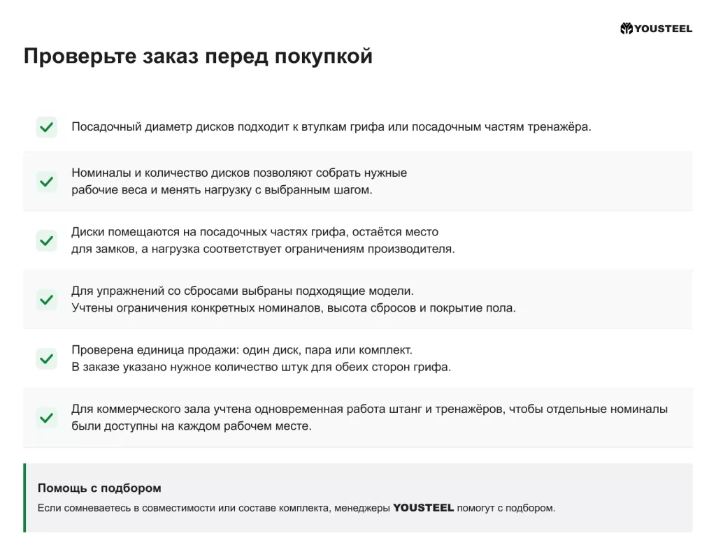Select line 'для замков, а нагрузка соответствует'

click(263, 249)
